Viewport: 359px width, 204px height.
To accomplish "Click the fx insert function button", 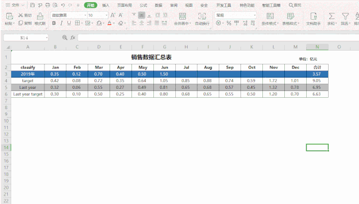I will click(73, 38).
